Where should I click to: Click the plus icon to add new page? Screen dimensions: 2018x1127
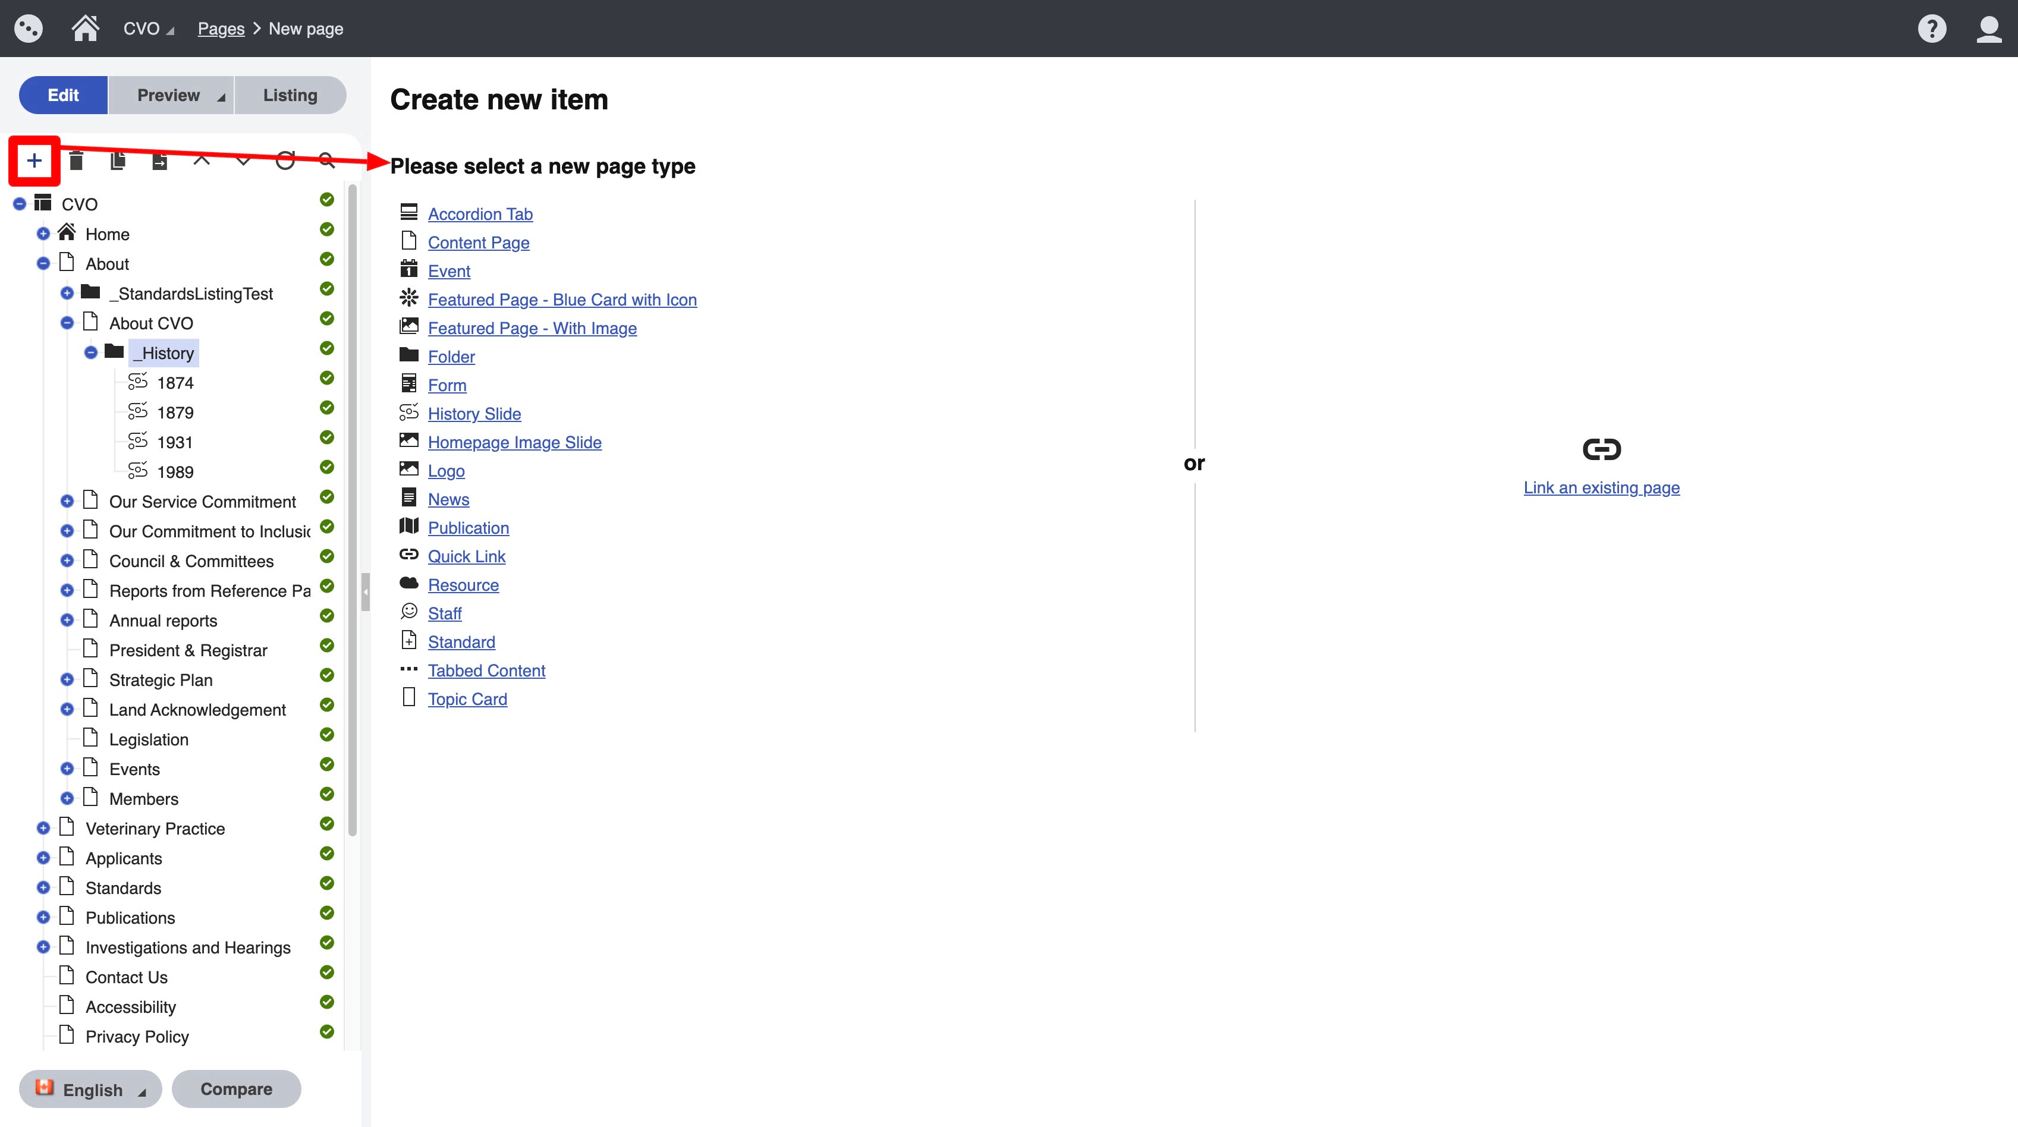(34, 160)
